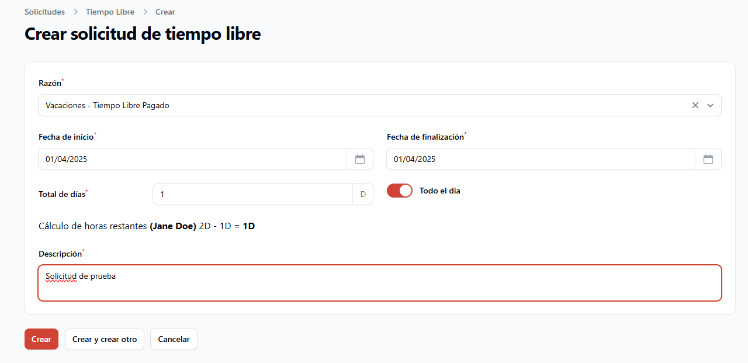Click the D unit suffix in days field

[x=363, y=194]
